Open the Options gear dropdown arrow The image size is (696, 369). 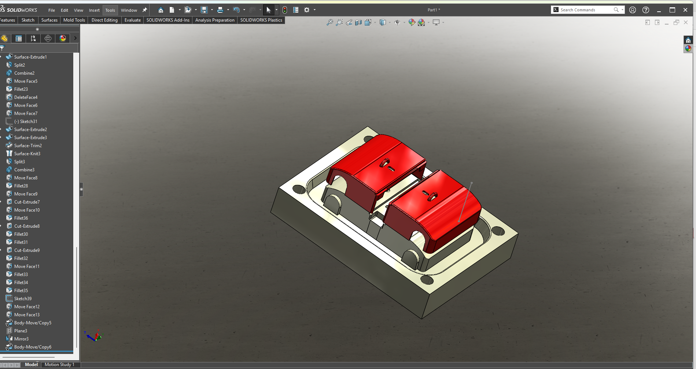pyautogui.click(x=314, y=10)
